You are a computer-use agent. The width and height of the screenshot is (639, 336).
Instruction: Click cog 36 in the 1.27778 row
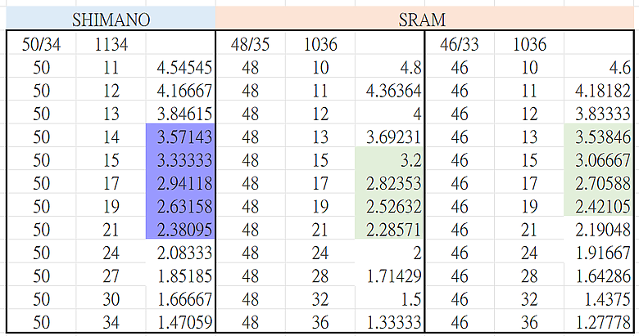coord(529,322)
